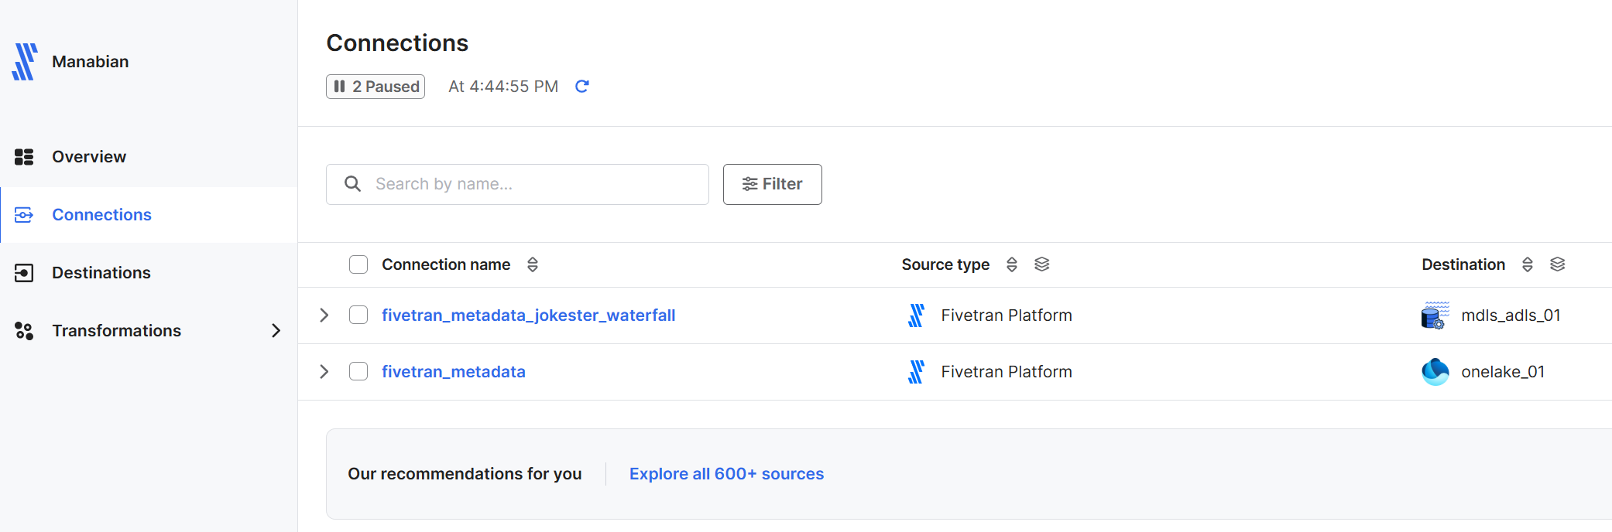Screen dimensions: 1612x532
Task: Sort by Connection name column
Action: [x=533, y=264]
